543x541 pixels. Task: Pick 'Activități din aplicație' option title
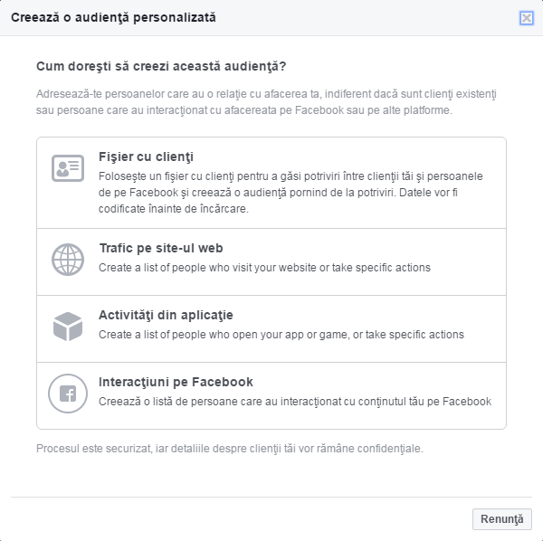pyautogui.click(x=166, y=315)
